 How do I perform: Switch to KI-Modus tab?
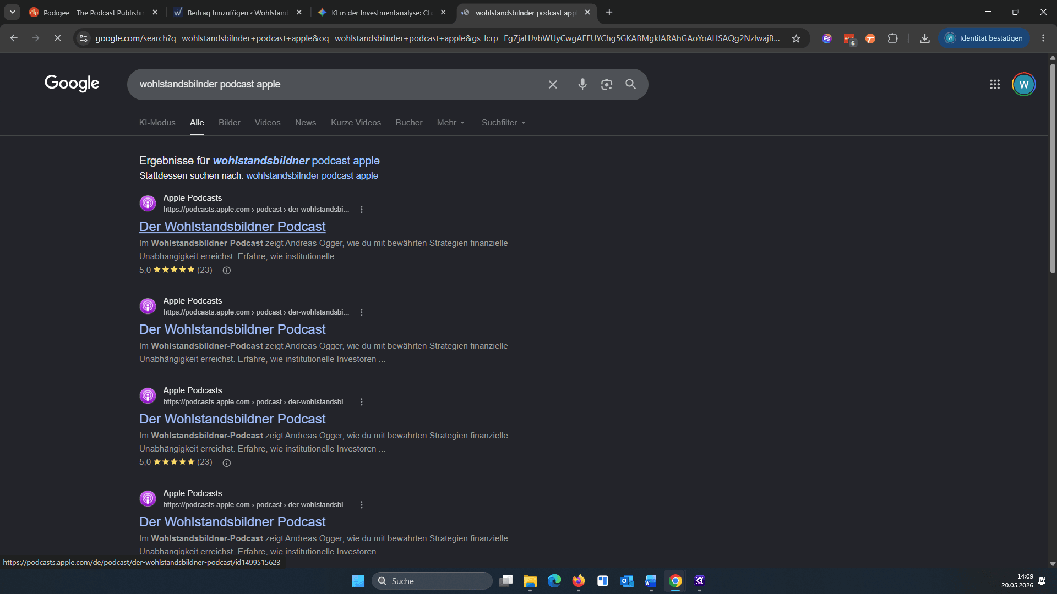coord(157,123)
